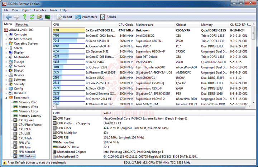The width and height of the screenshot is (258, 167).
Task: Click the Software icon in the tree
Action: (x=11, y=80)
